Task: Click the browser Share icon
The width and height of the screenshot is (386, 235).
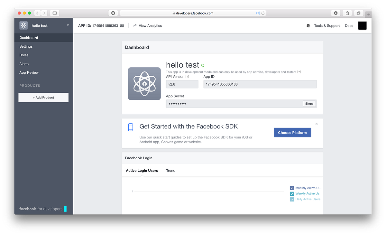Action: (347, 13)
